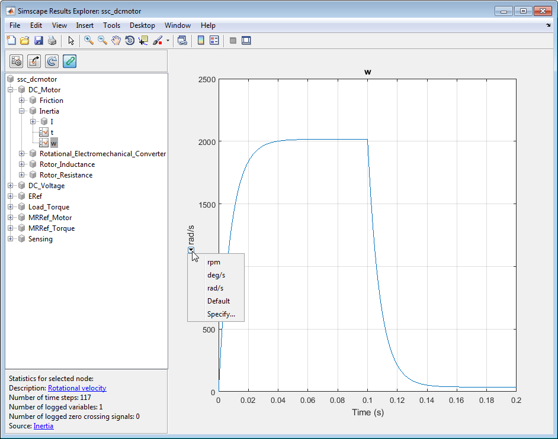Screen dimensions: 558x439
Task: Toggle the Edit Plot arrow tool
Action: coord(71,41)
